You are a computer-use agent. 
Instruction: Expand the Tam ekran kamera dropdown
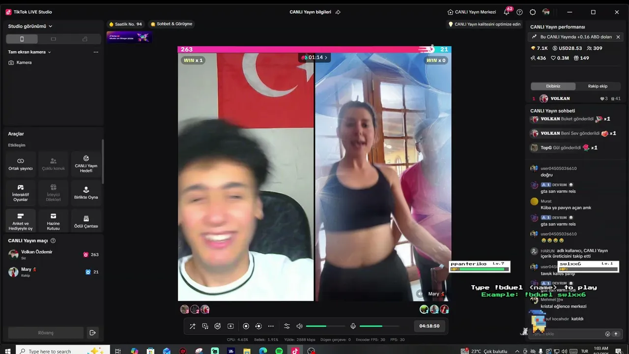coord(29,52)
